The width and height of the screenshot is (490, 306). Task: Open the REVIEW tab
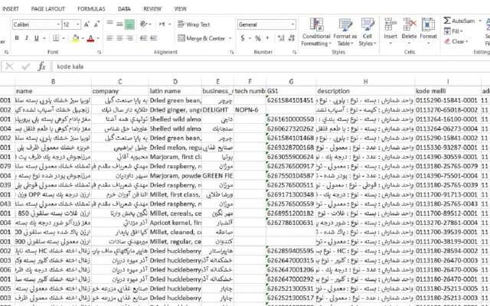152,8
